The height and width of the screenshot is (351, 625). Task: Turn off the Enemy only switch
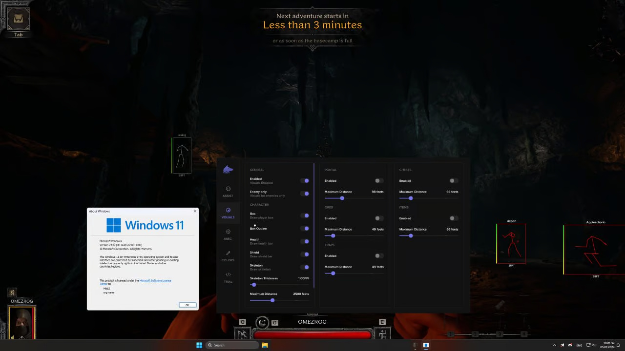click(305, 194)
